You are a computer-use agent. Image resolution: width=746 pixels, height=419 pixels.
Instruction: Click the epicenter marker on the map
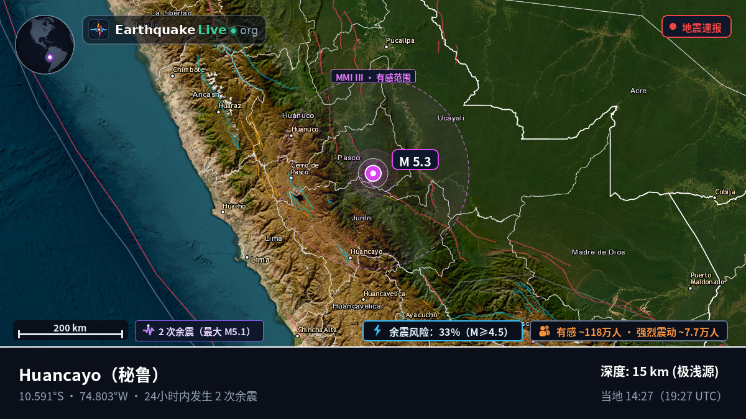(x=373, y=174)
